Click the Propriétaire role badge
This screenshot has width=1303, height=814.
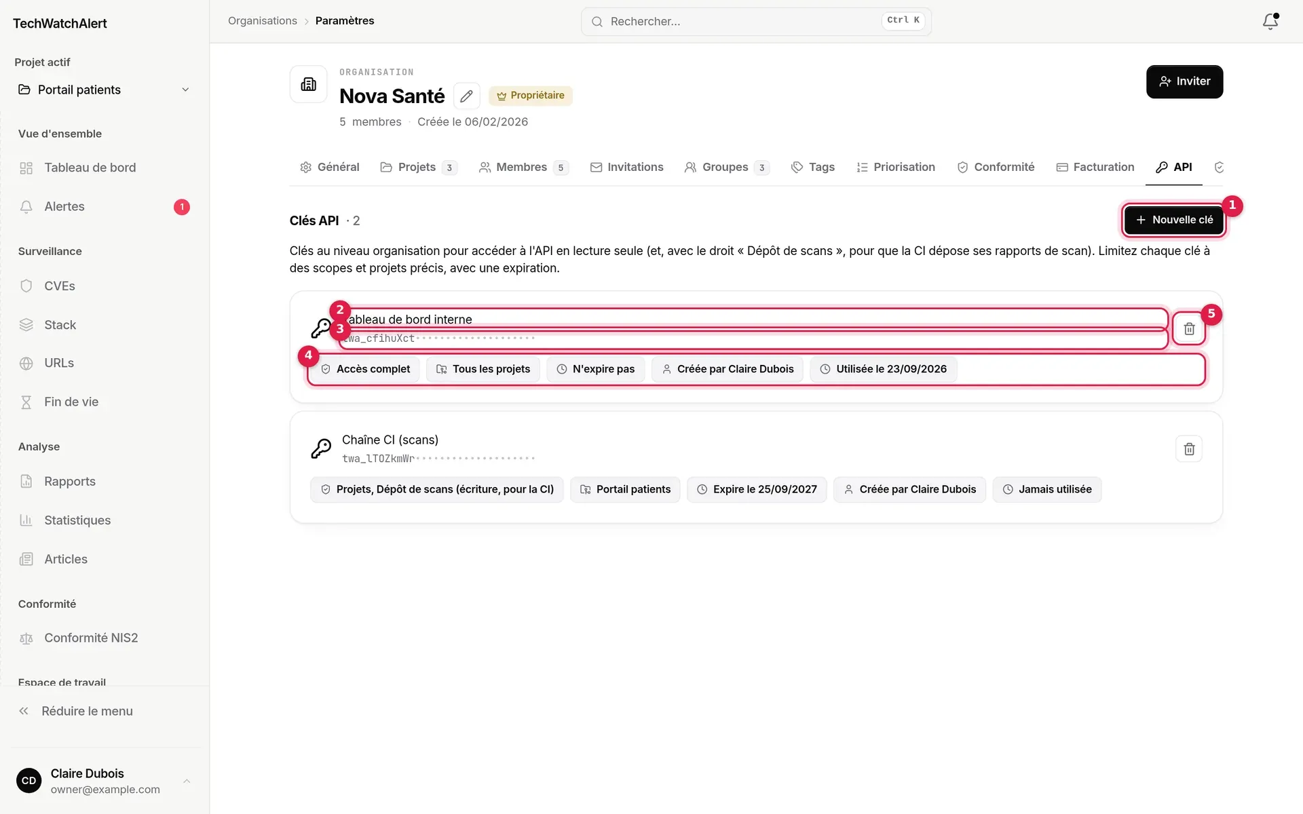(531, 96)
